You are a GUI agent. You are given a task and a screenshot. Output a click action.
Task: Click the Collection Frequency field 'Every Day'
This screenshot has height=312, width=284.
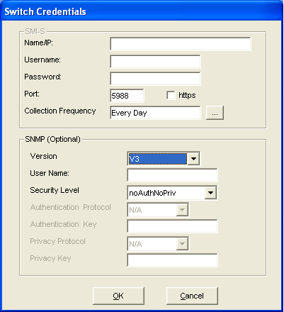155,113
